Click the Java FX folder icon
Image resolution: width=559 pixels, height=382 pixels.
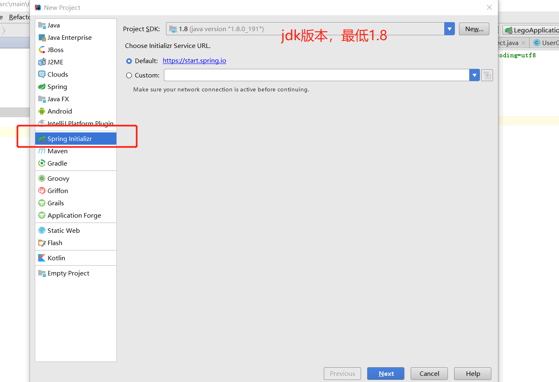pos(42,99)
